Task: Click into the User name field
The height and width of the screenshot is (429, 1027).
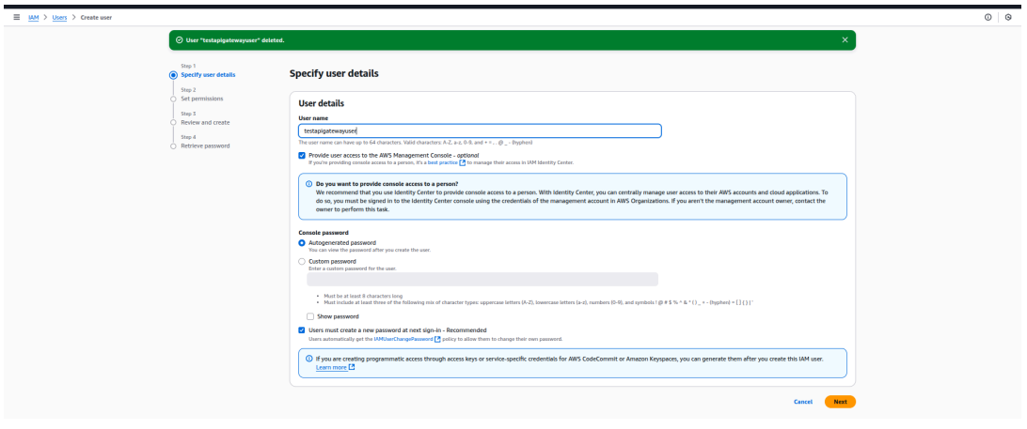Action: (480, 131)
